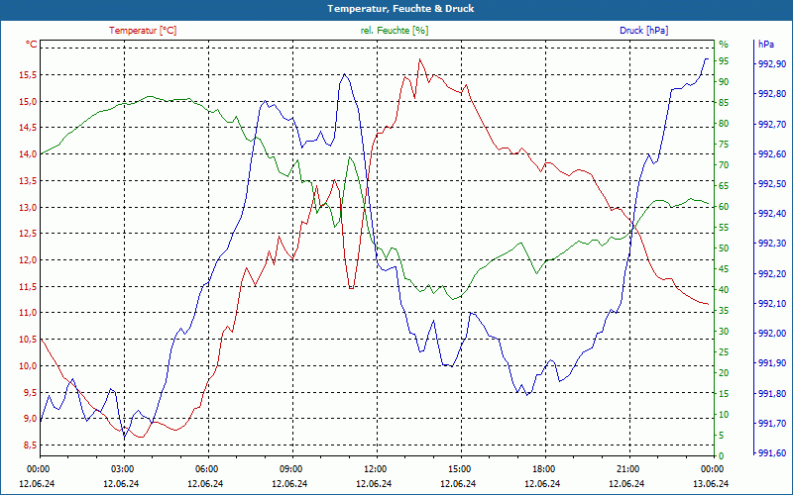
Task: Click the 11,0 tick on temperature axis
Action: pyautogui.click(x=28, y=313)
